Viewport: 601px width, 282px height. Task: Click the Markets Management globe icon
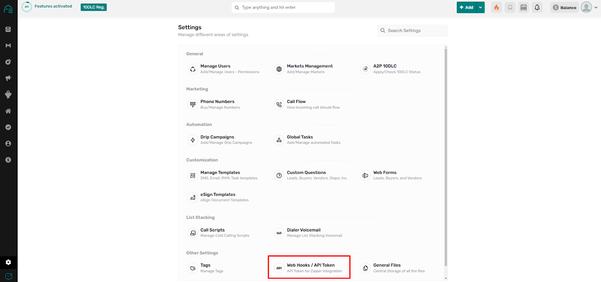[x=279, y=69]
